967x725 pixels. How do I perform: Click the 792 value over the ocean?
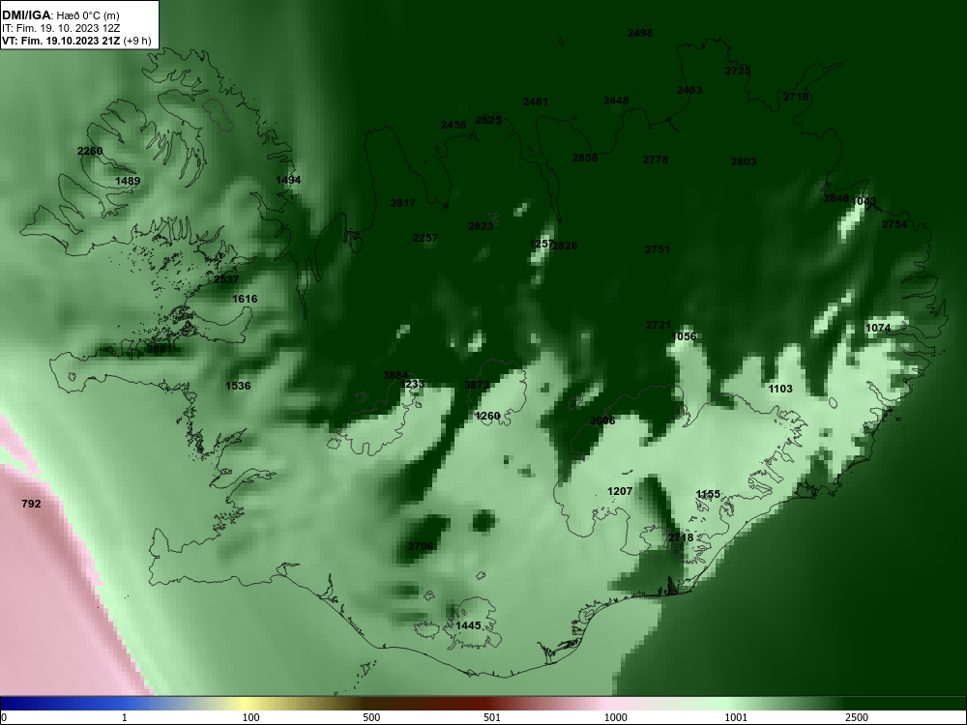(32, 505)
